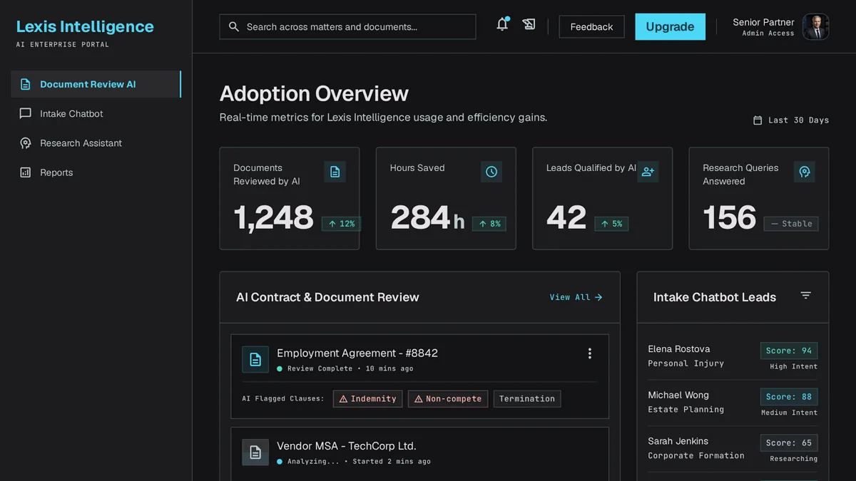Click the Upgrade button
Image resolution: width=856 pixels, height=481 pixels.
coord(670,26)
